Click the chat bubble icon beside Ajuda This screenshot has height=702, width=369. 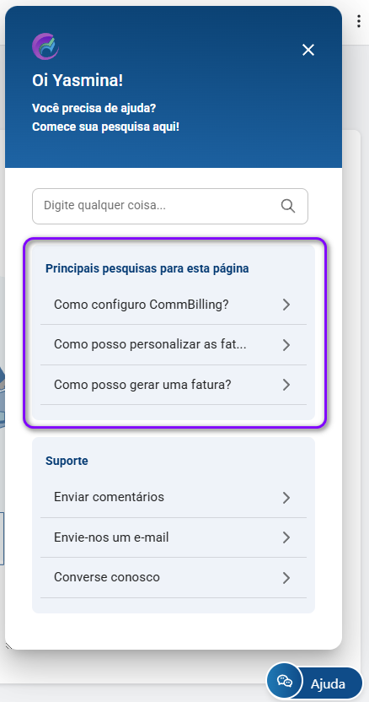(x=285, y=681)
